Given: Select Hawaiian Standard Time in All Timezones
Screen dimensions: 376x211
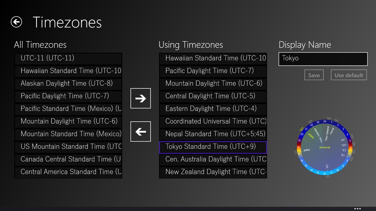Looking at the screenshot, I should 68,71.
